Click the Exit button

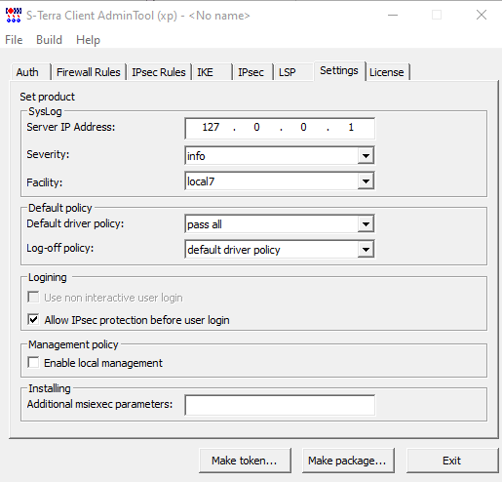[x=452, y=461]
